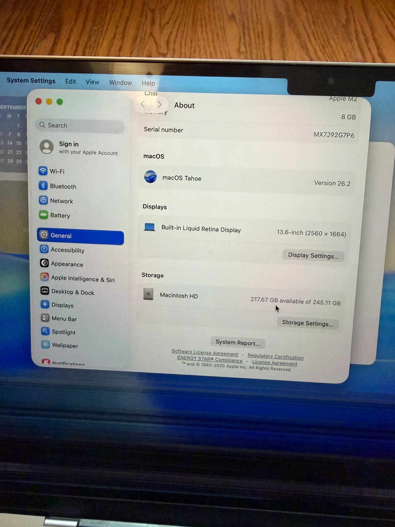Screen dimensions: 395x527
Task: Open Apple Intelligence & Siri icon
Action: pyautogui.click(x=45, y=277)
